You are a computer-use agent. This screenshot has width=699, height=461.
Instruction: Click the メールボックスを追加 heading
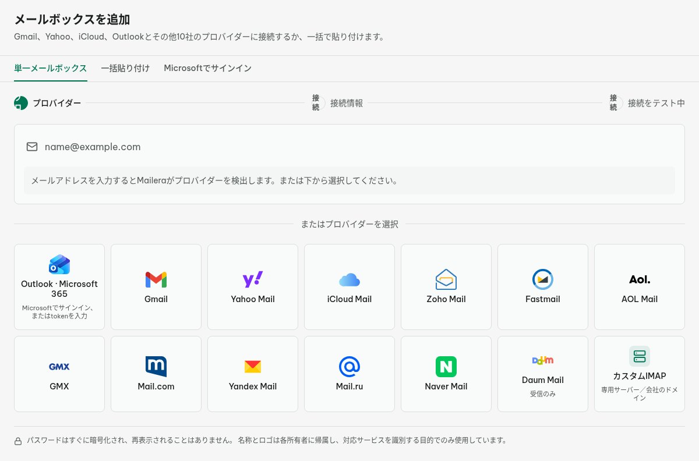72,19
